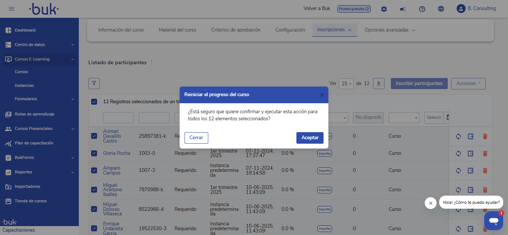508x235 pixels.
Task: Uncheck the select-all records checkbox
Action: coord(94,102)
